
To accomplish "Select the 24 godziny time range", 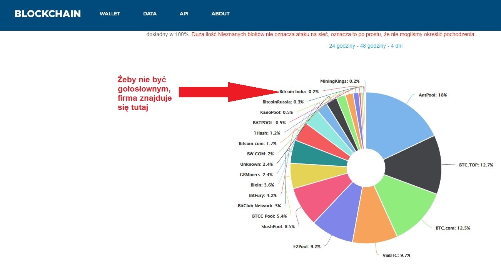I will 341,46.
